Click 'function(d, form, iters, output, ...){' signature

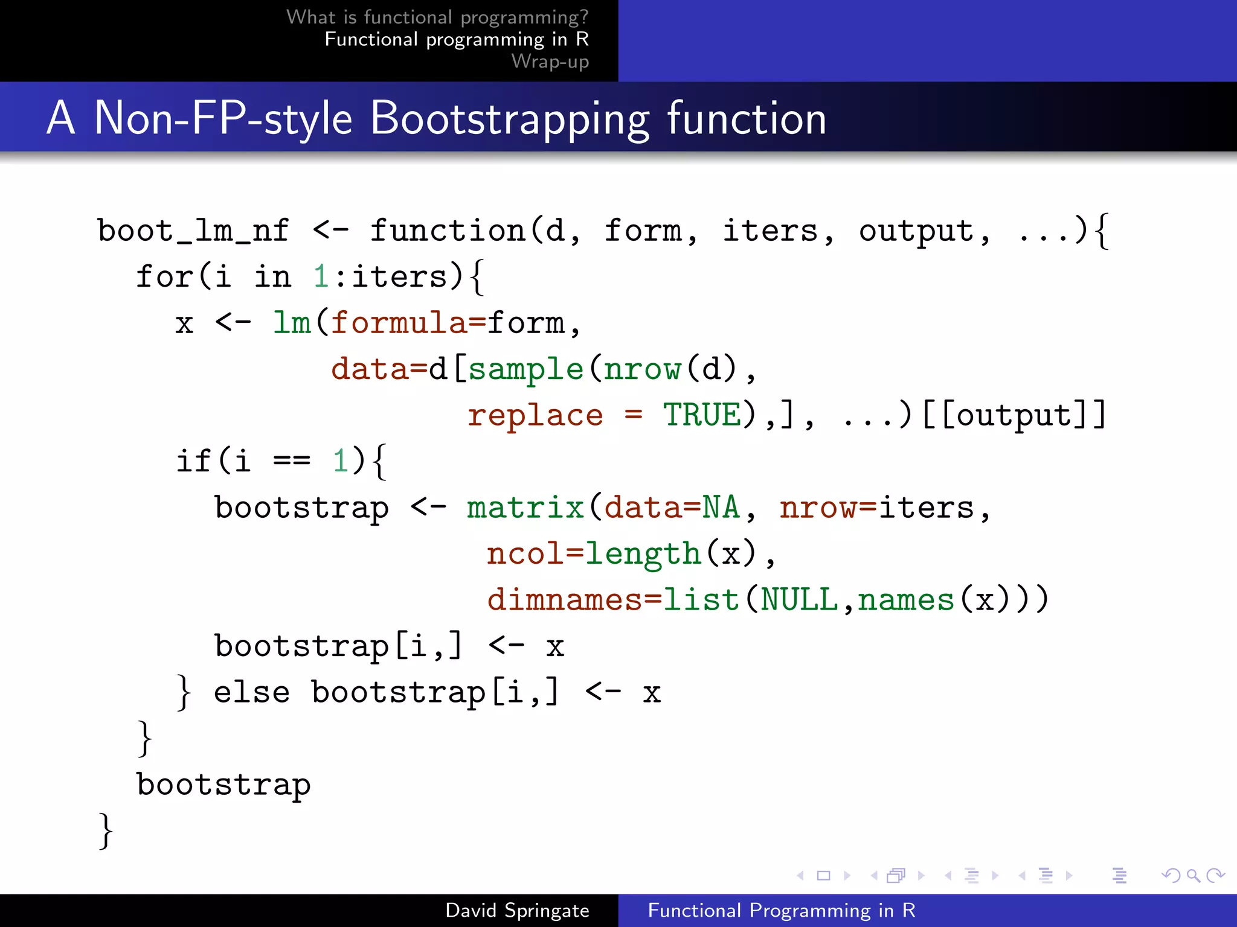pyautogui.click(x=739, y=231)
